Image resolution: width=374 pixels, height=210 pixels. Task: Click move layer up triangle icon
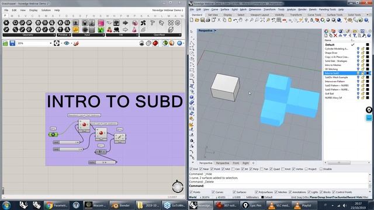click(340, 36)
